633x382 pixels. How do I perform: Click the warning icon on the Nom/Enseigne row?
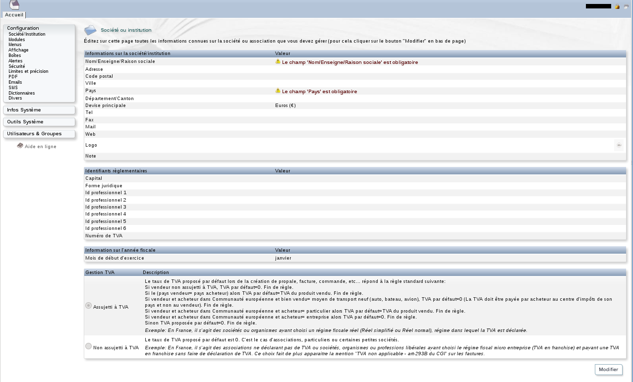coord(278,62)
